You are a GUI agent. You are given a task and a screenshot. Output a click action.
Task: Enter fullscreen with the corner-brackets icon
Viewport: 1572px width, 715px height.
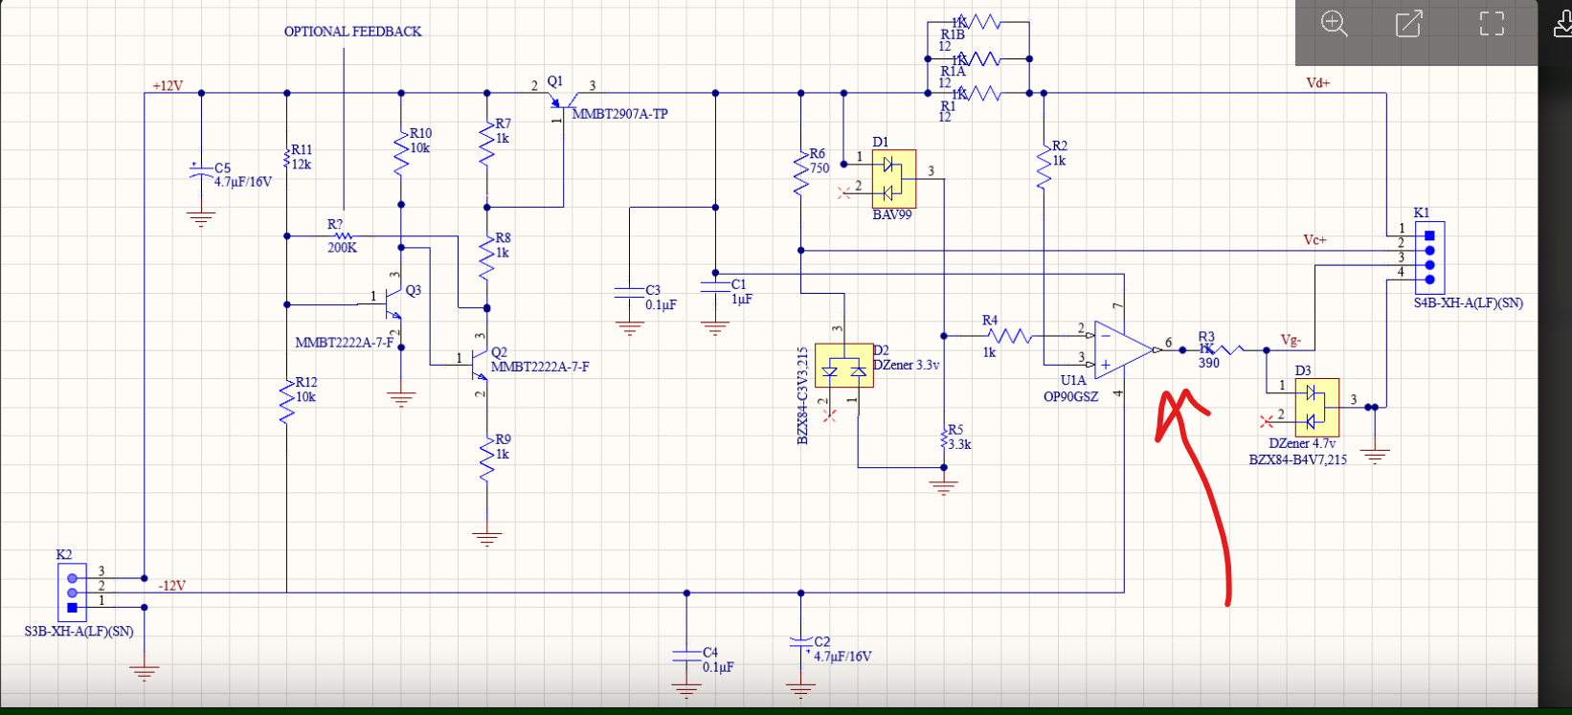pyautogui.click(x=1492, y=24)
